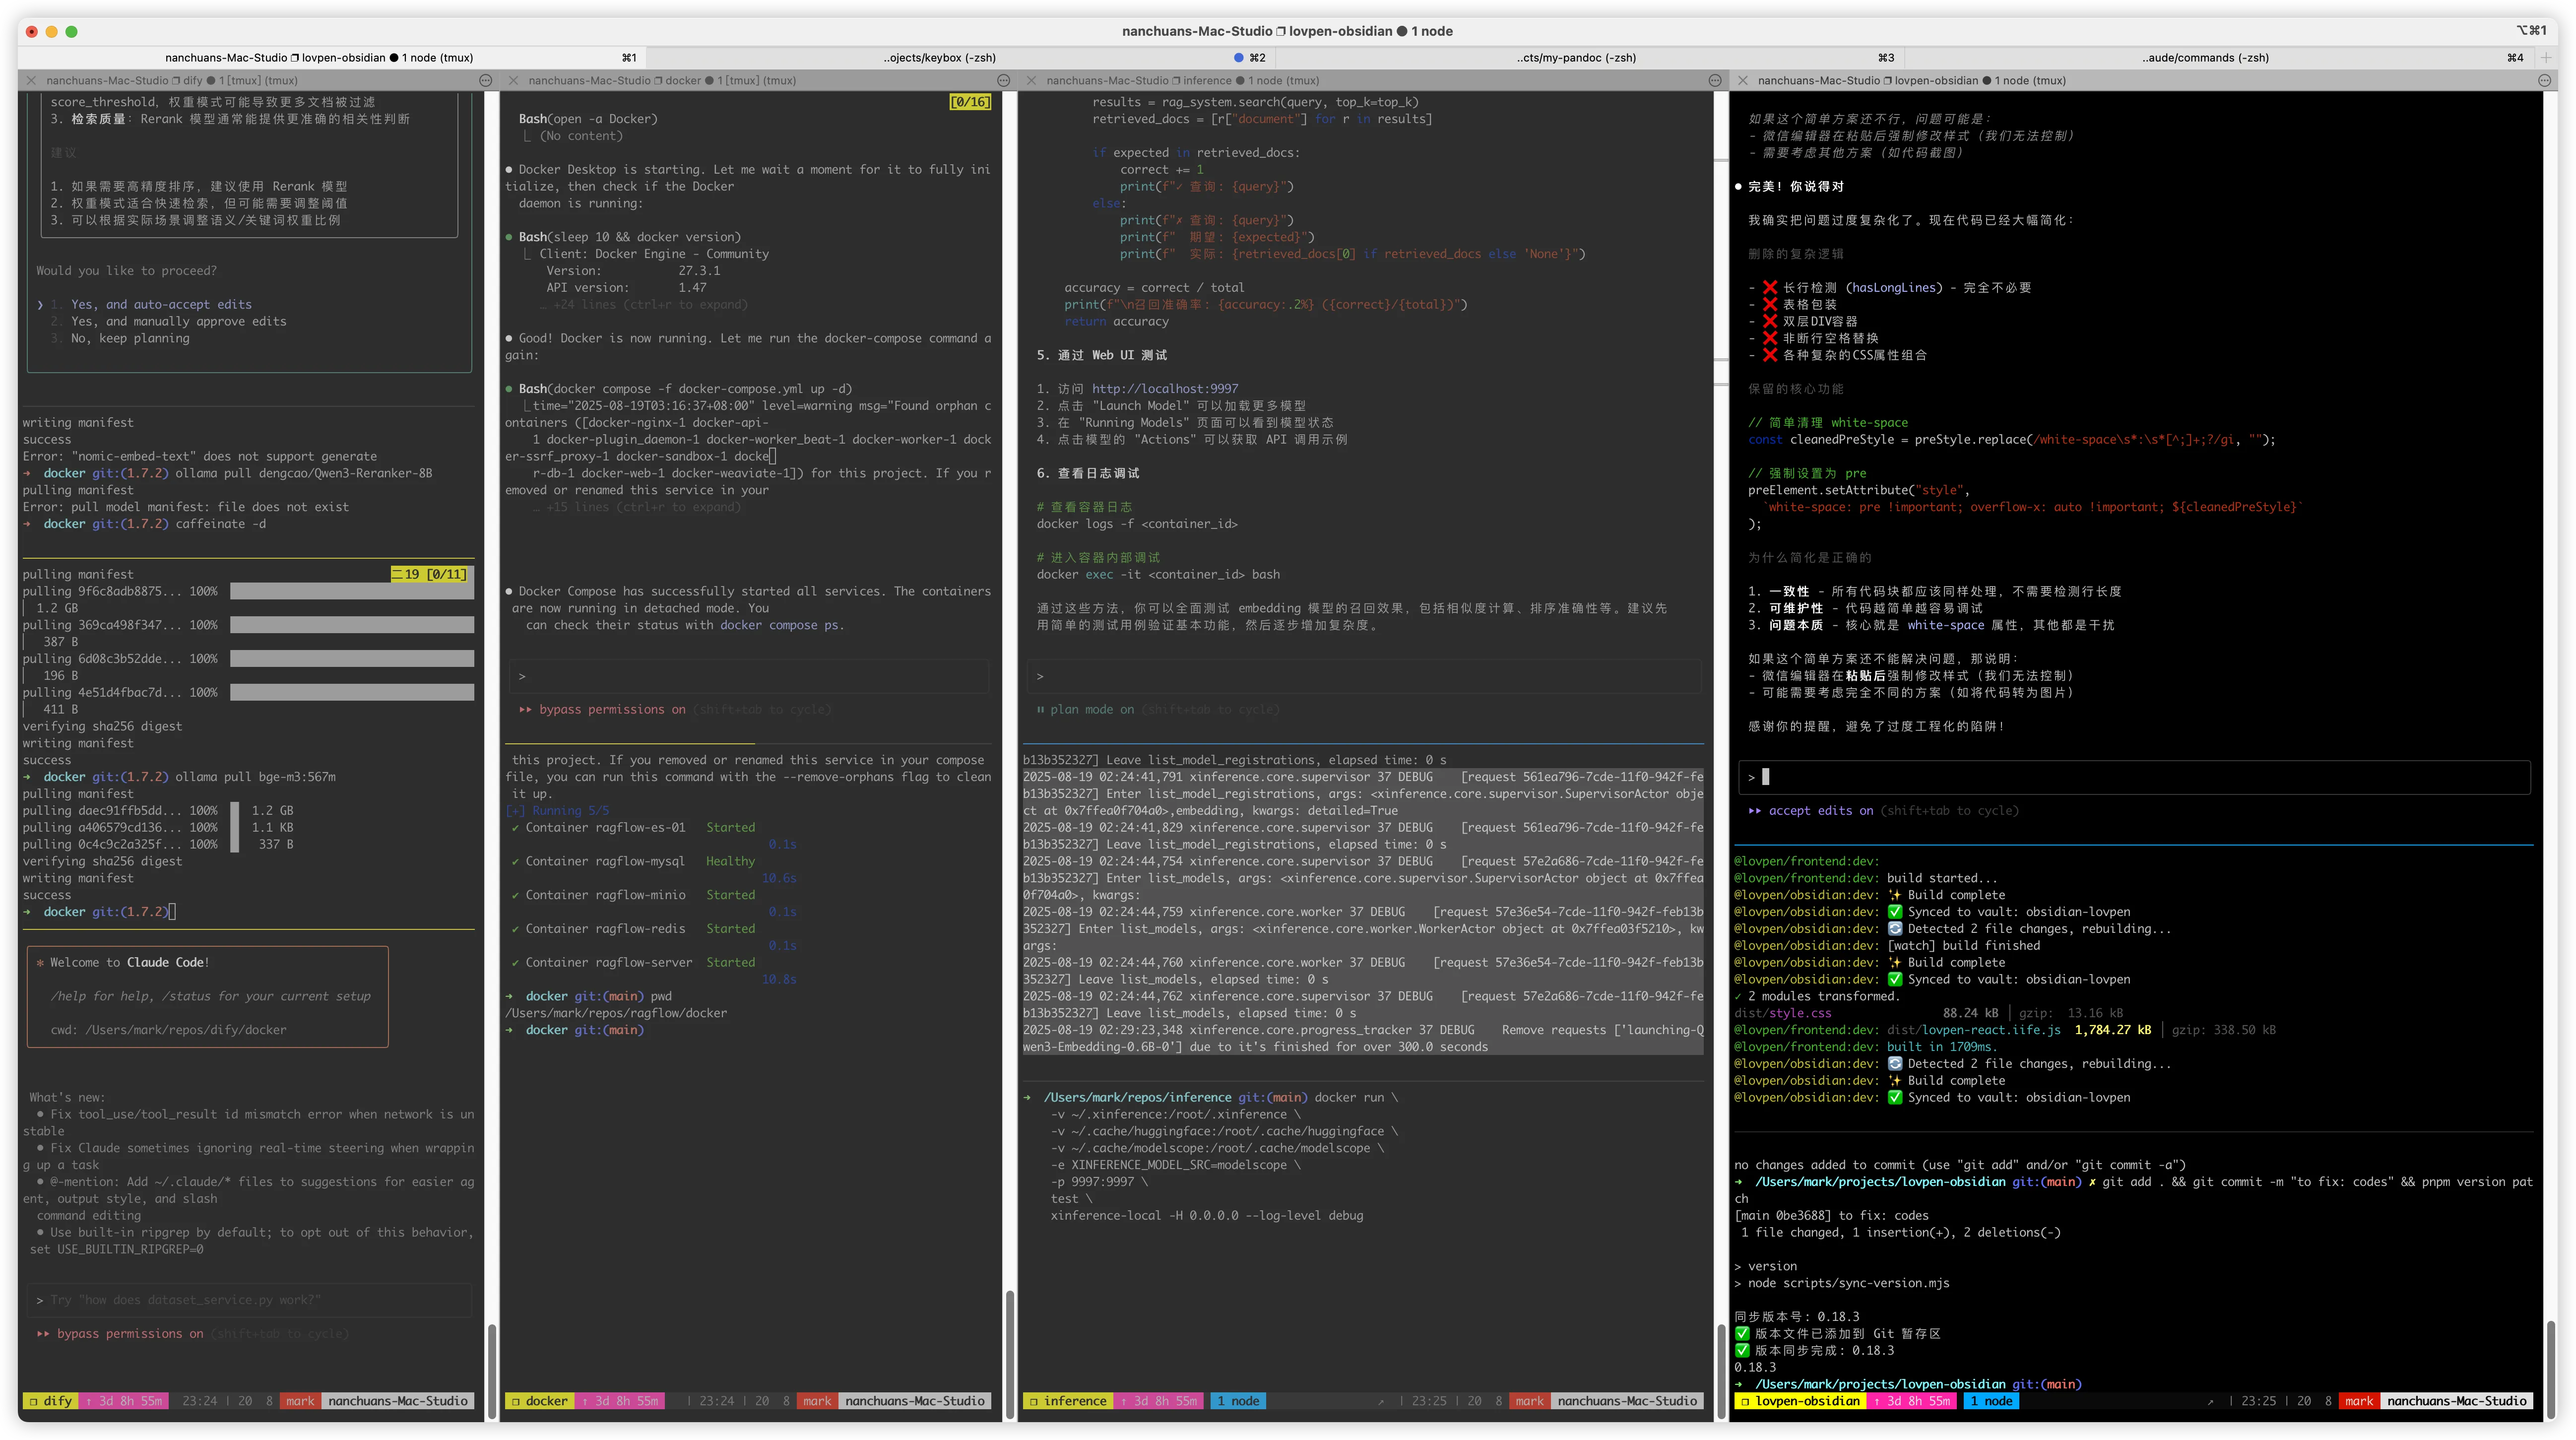Image resolution: width=2576 pixels, height=1440 pixels.
Task: Click 'nanchuans-Mac-Studio' host in lovpen-obsidian status bar
Action: tap(2456, 1402)
